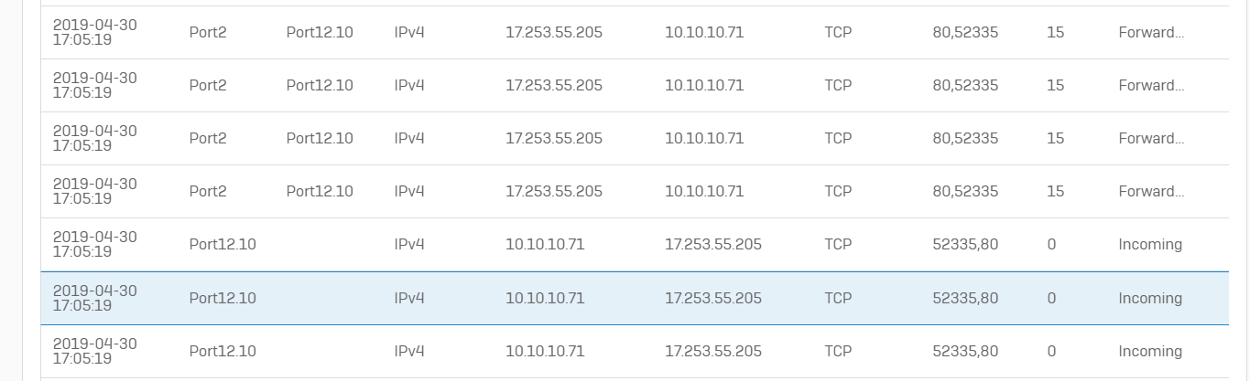Image resolution: width=1250 pixels, height=381 pixels.
Task: Click ports 52335,80 in highlighted row
Action: [965, 298]
